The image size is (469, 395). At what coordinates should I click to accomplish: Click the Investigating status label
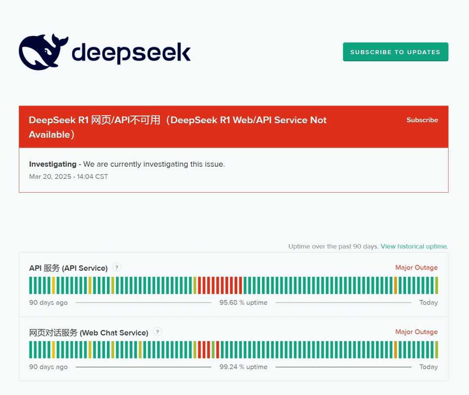tap(53, 164)
